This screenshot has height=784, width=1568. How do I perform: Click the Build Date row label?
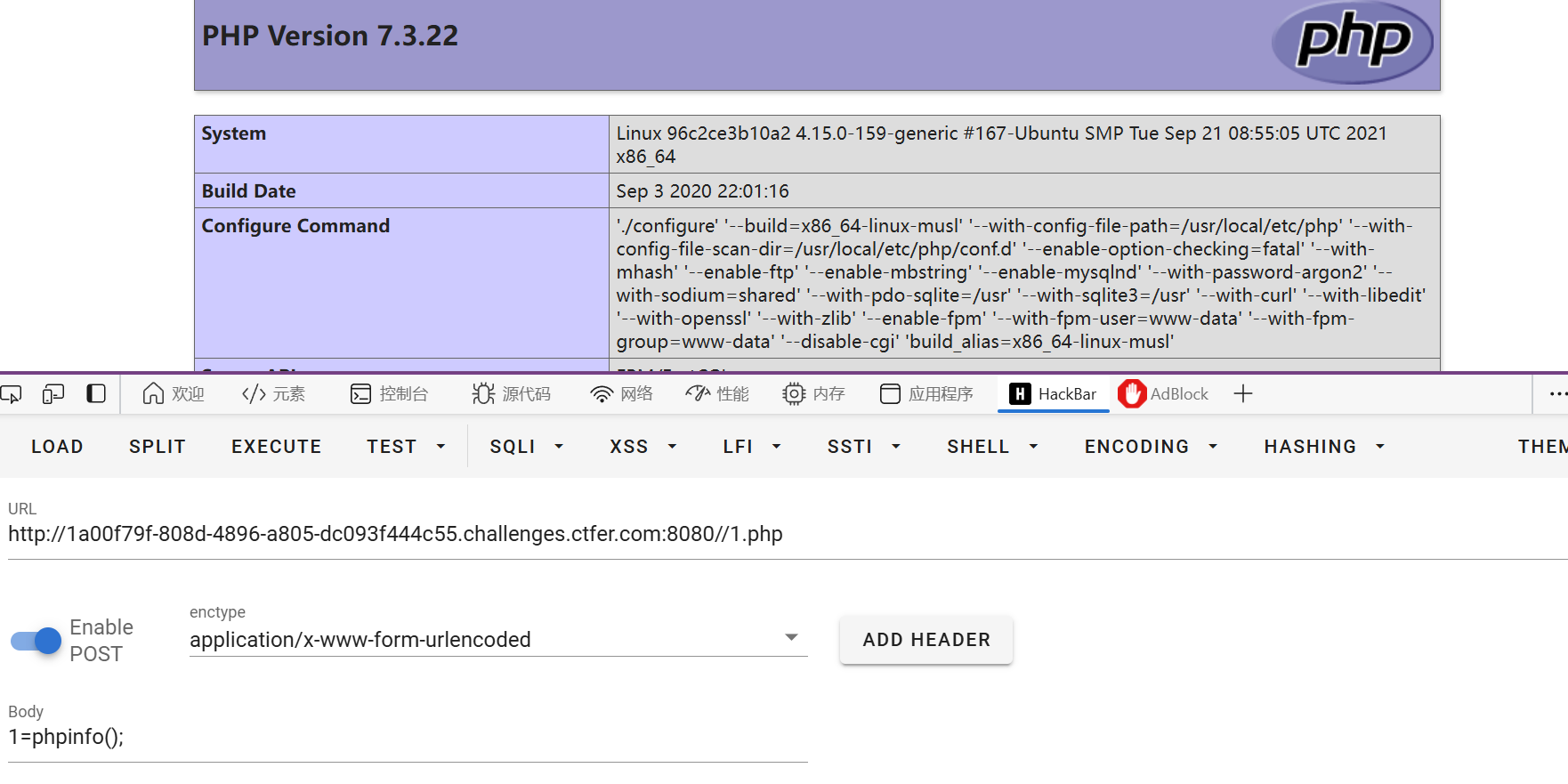tap(249, 191)
